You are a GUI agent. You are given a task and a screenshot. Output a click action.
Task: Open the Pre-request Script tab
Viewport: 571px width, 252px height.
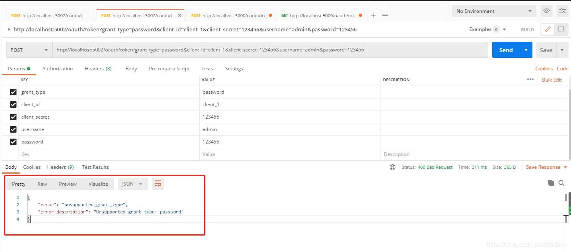pos(169,69)
